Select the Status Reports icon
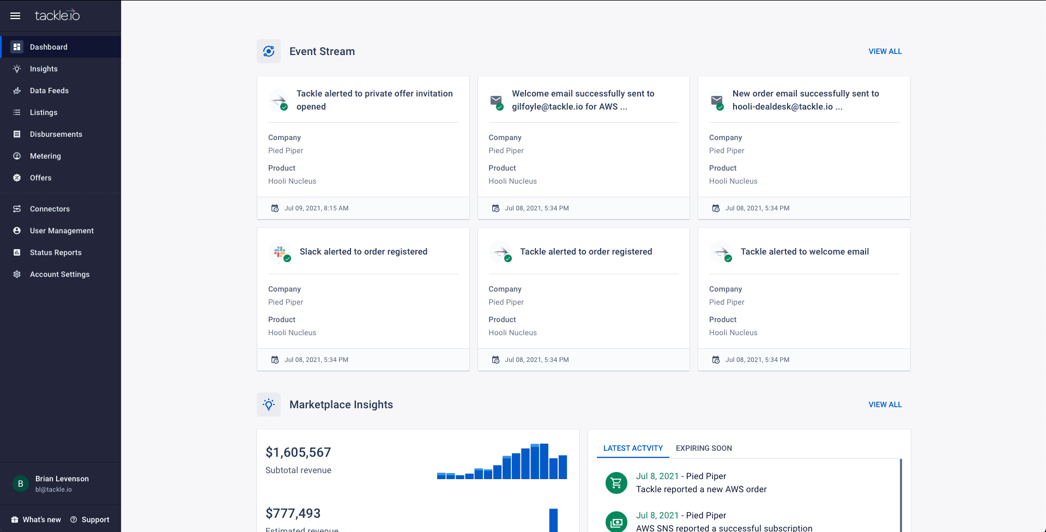 point(17,252)
